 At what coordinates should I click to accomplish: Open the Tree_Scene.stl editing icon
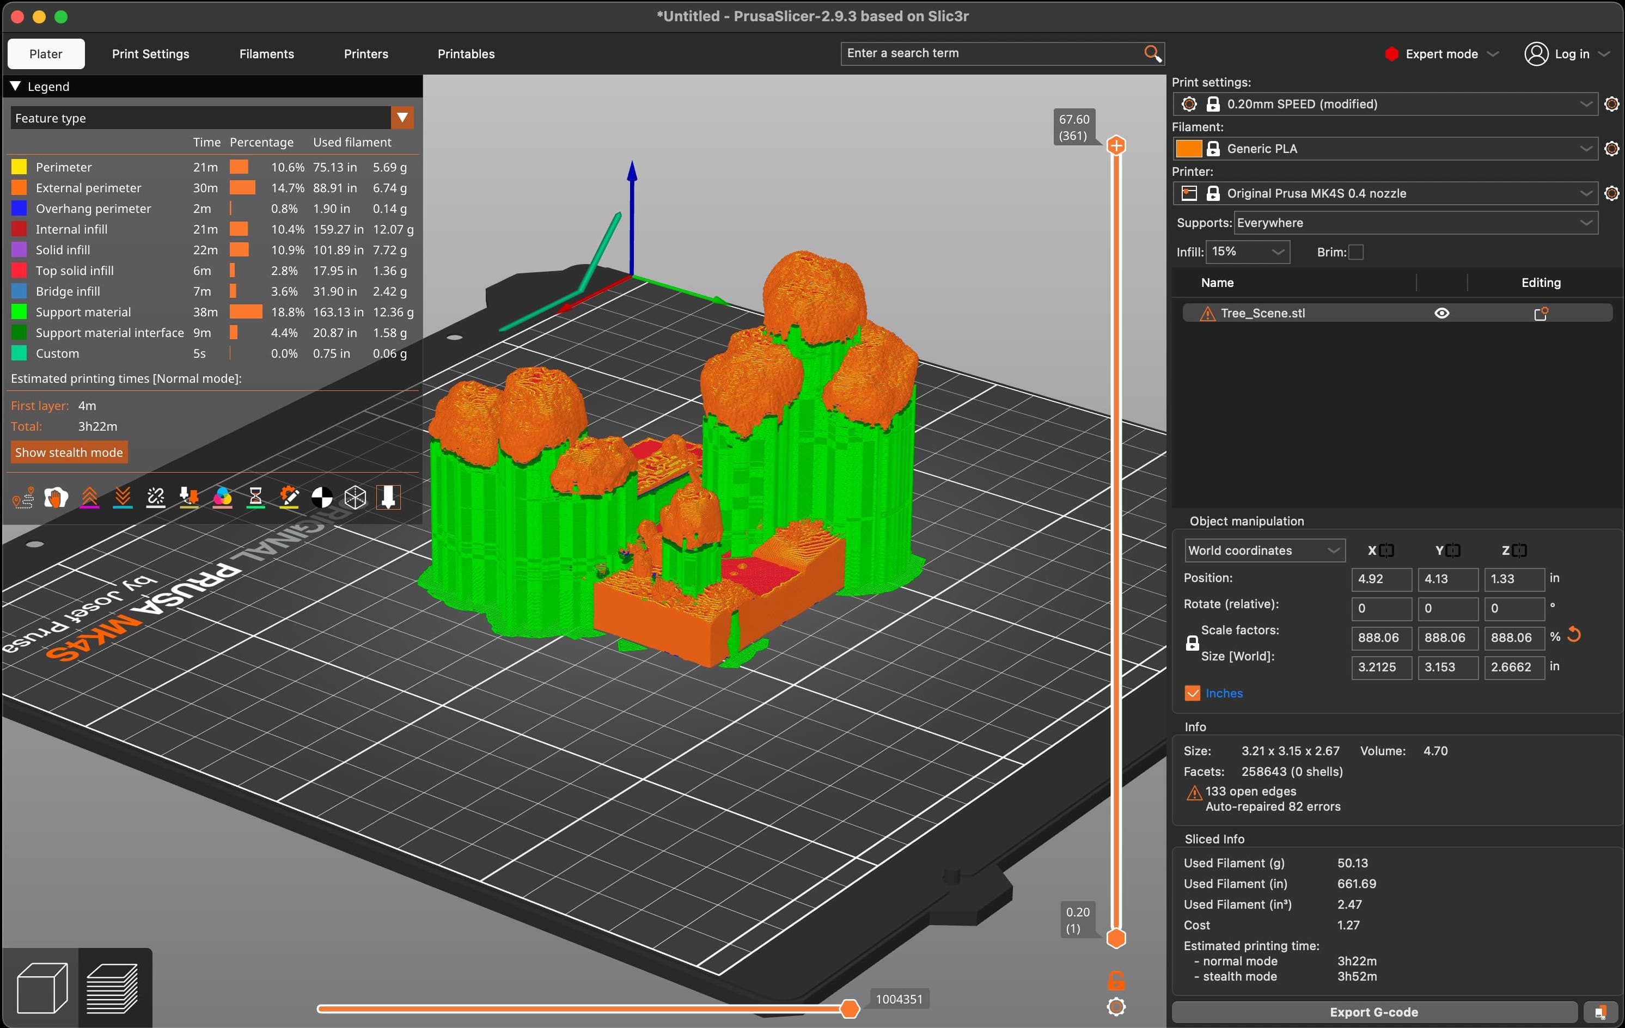point(1541,313)
